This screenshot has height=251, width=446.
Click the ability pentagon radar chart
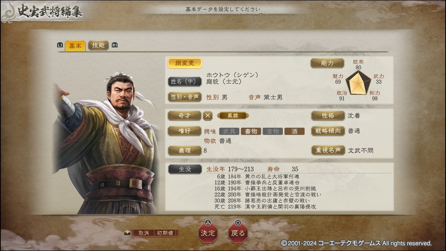pyautogui.click(x=359, y=82)
